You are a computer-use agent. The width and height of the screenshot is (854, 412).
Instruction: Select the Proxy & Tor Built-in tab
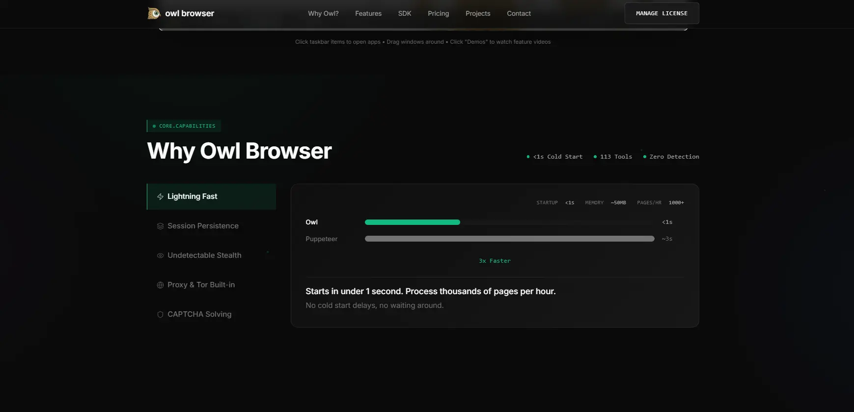[211, 285]
